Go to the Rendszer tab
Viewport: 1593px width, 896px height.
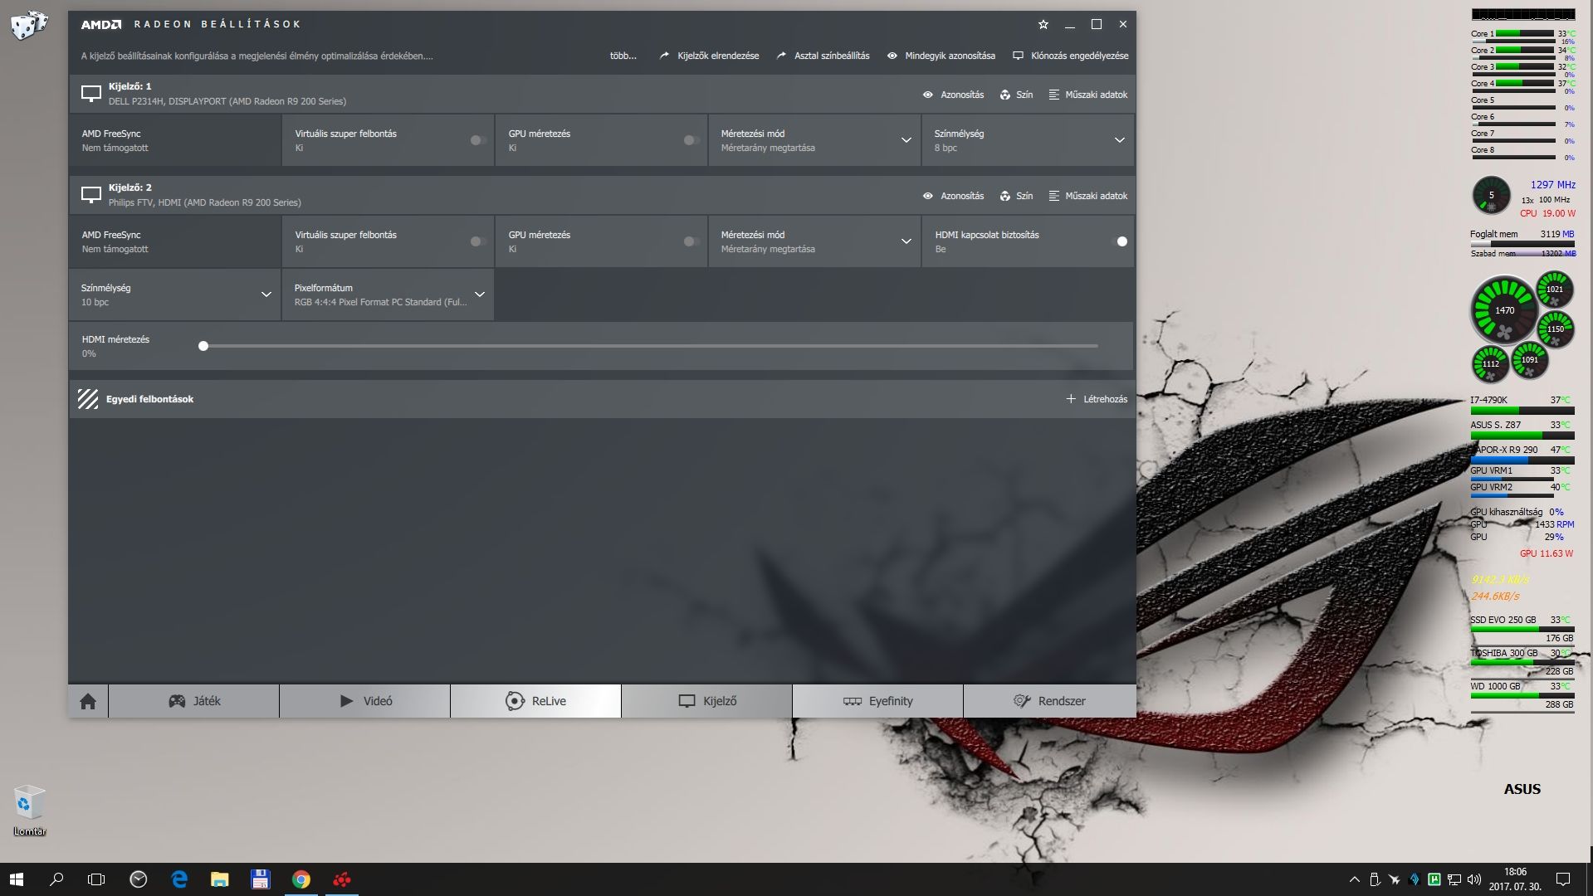(1049, 701)
